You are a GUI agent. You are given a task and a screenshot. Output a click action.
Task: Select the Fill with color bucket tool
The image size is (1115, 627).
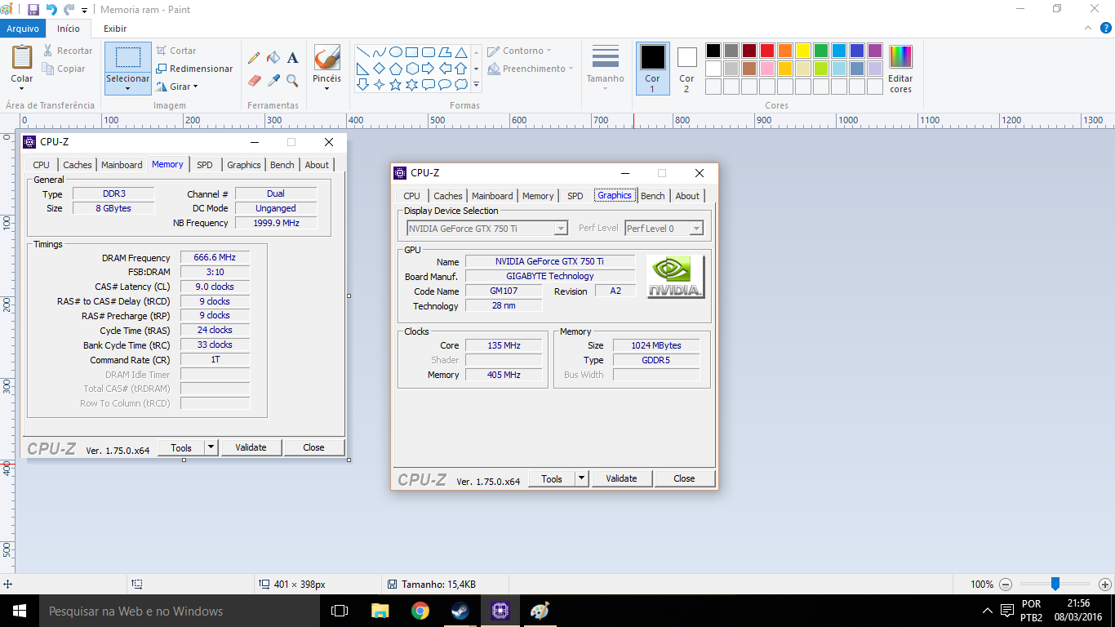273,58
